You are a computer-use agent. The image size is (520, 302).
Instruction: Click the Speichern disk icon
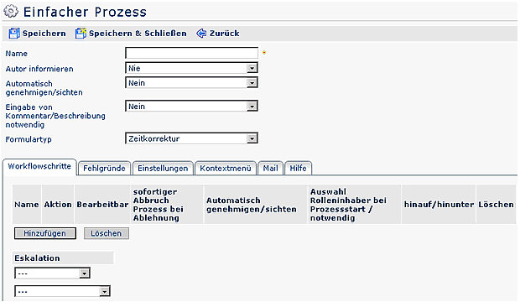point(14,34)
